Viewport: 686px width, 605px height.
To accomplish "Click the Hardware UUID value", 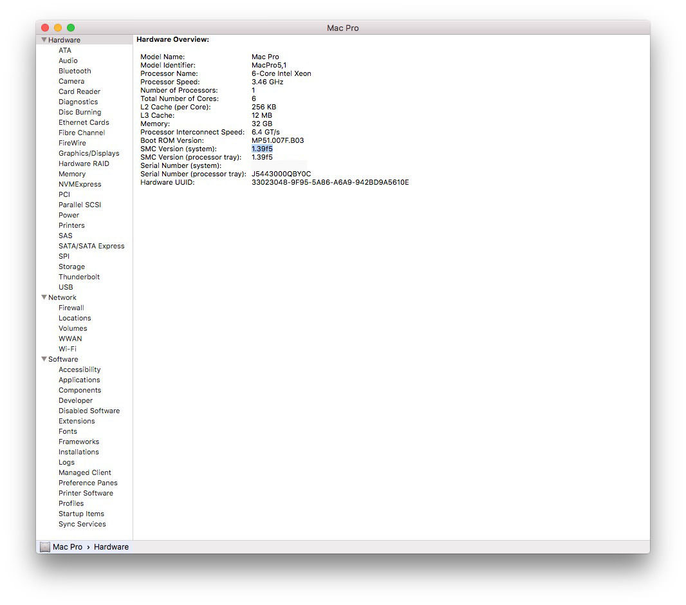I will 330,182.
